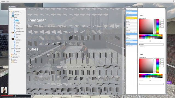
Task: Select the Advanced Duplicator 2 tool
Action: 132,20
